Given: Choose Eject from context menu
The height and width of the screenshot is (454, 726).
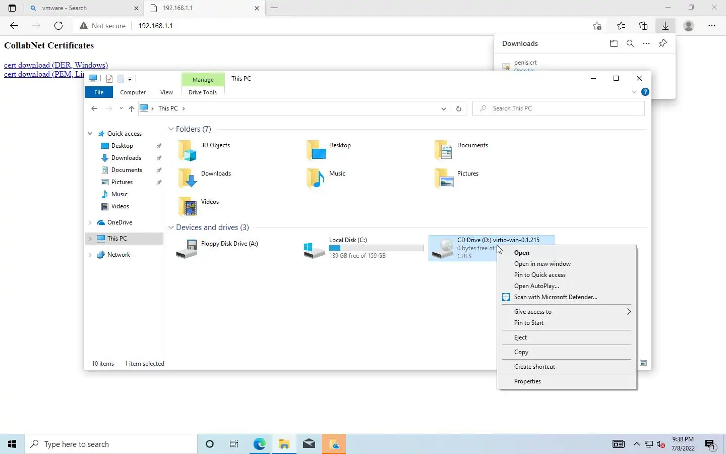Looking at the screenshot, I should pos(567,337).
